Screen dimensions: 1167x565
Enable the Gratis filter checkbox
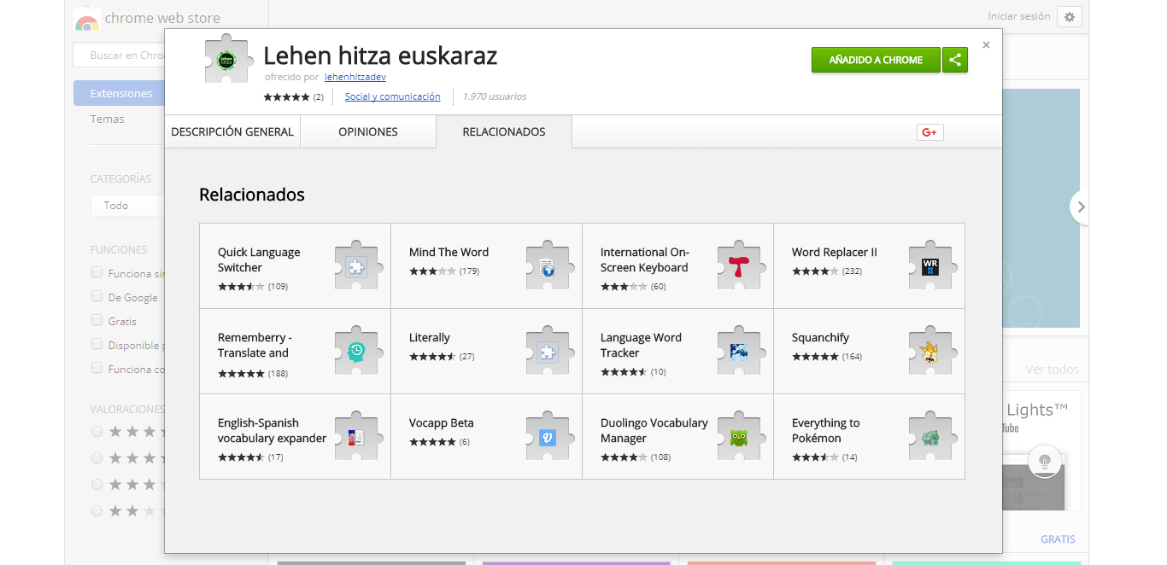(x=97, y=321)
